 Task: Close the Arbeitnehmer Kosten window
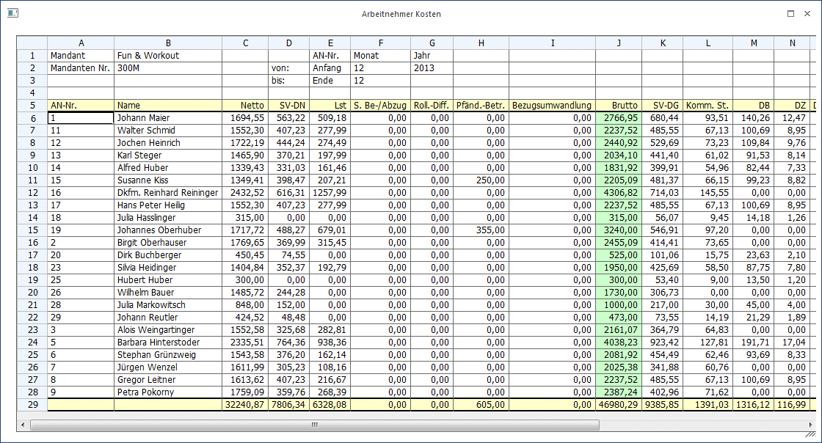pos(807,14)
